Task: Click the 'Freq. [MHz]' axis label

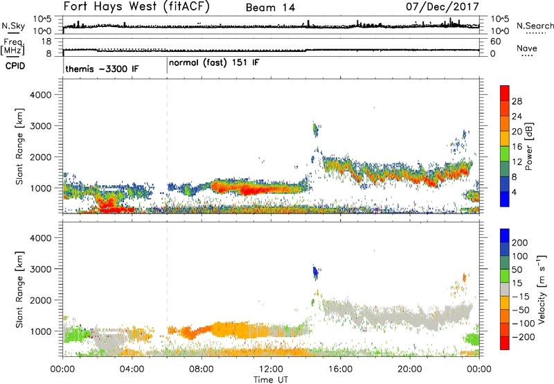Action: click(13, 46)
